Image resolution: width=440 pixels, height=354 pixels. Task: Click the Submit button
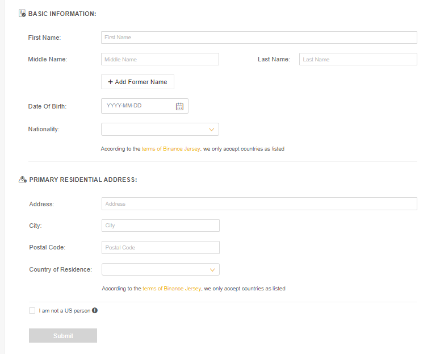pos(63,335)
